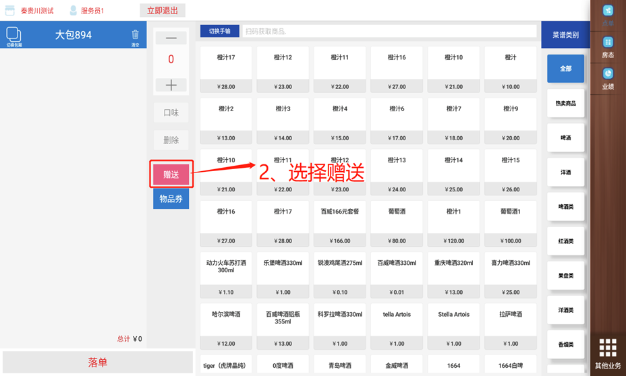Click the 口味 flavor button
626x376 pixels.
[x=171, y=113]
